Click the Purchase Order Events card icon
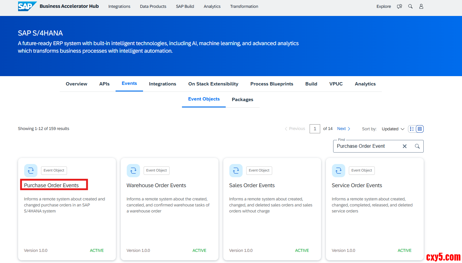 (31, 171)
